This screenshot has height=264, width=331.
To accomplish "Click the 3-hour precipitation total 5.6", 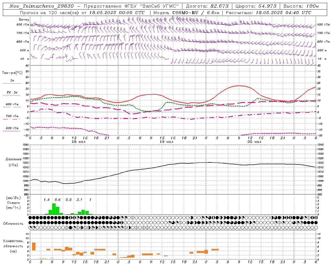I will click(57, 200).
